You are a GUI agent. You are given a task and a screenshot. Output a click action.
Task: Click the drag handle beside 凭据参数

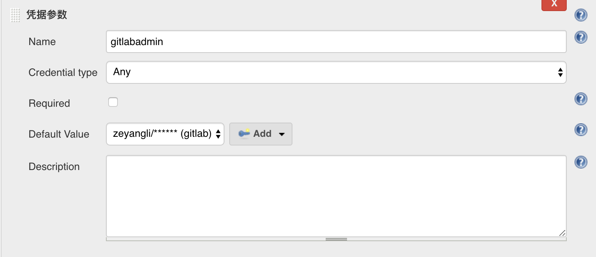15,15
